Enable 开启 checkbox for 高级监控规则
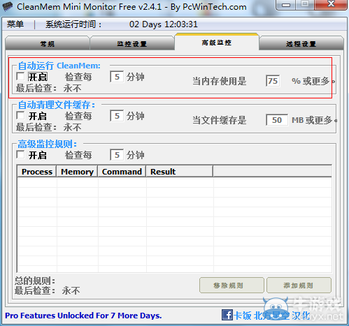This screenshot has width=349, height=326. [x=20, y=154]
